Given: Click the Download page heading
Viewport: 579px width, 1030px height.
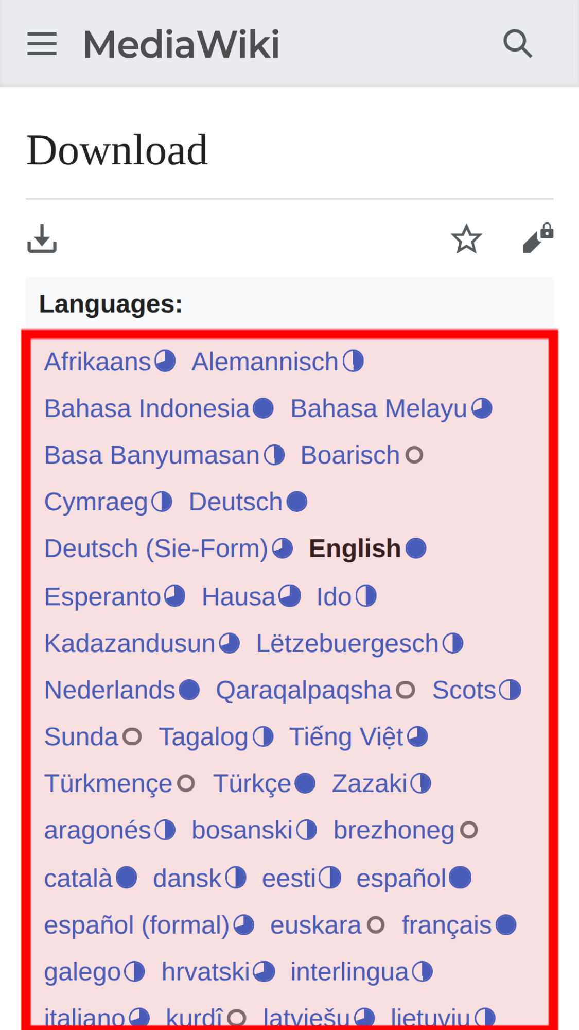Looking at the screenshot, I should [117, 150].
